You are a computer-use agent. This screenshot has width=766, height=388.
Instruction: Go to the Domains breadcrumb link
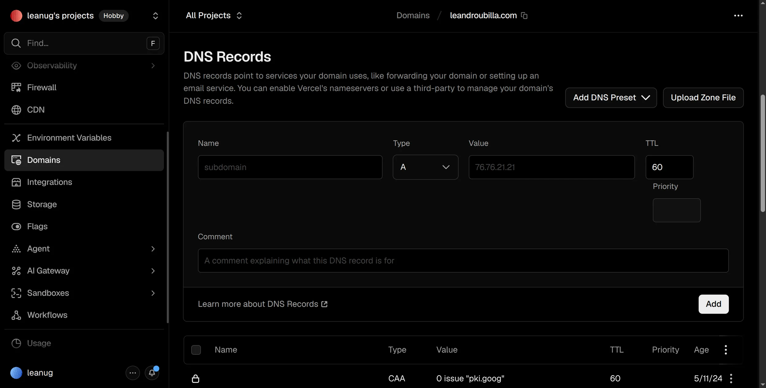(x=413, y=16)
